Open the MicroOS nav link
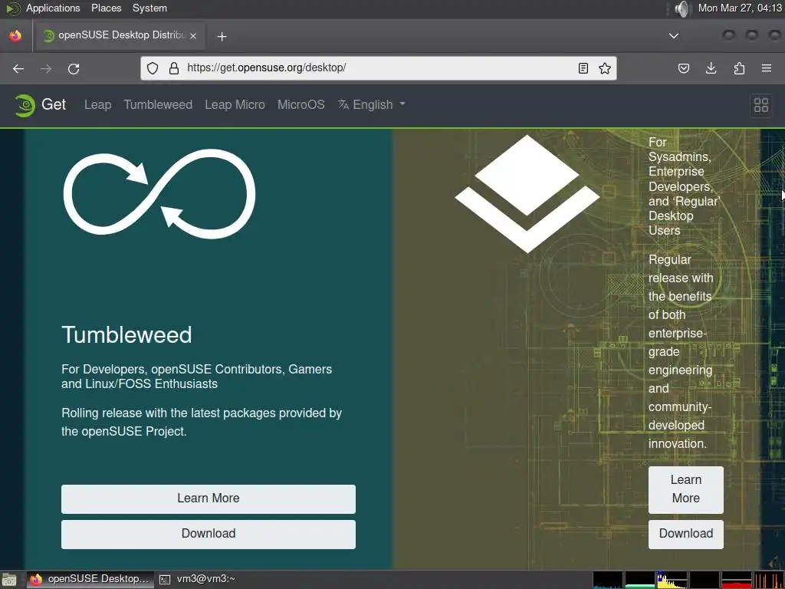The width and height of the screenshot is (785, 589). pyautogui.click(x=301, y=104)
